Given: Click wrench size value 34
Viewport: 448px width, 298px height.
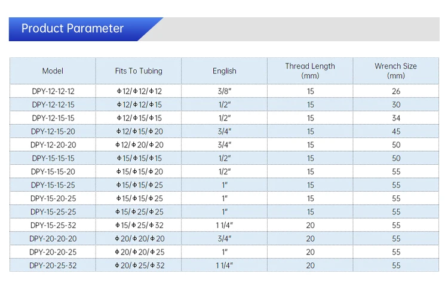Looking at the screenshot, I should [x=396, y=118].
